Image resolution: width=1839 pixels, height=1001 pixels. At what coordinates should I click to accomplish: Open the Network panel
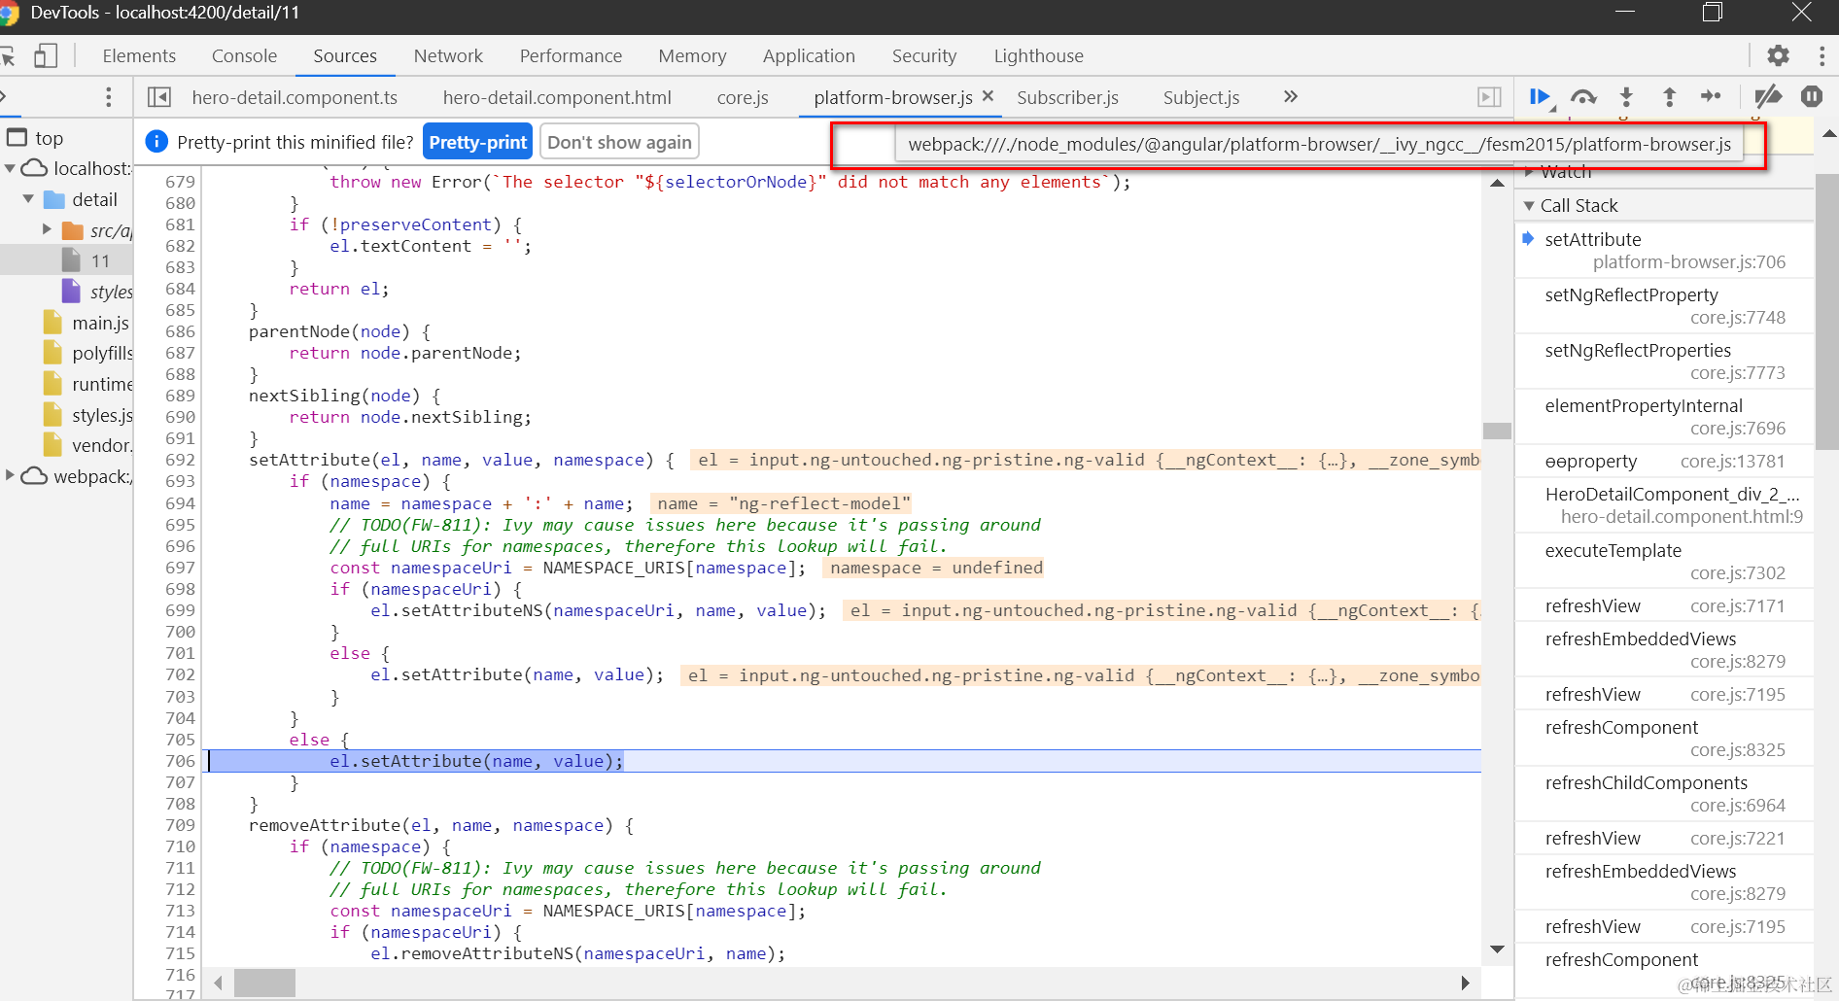coord(448,56)
